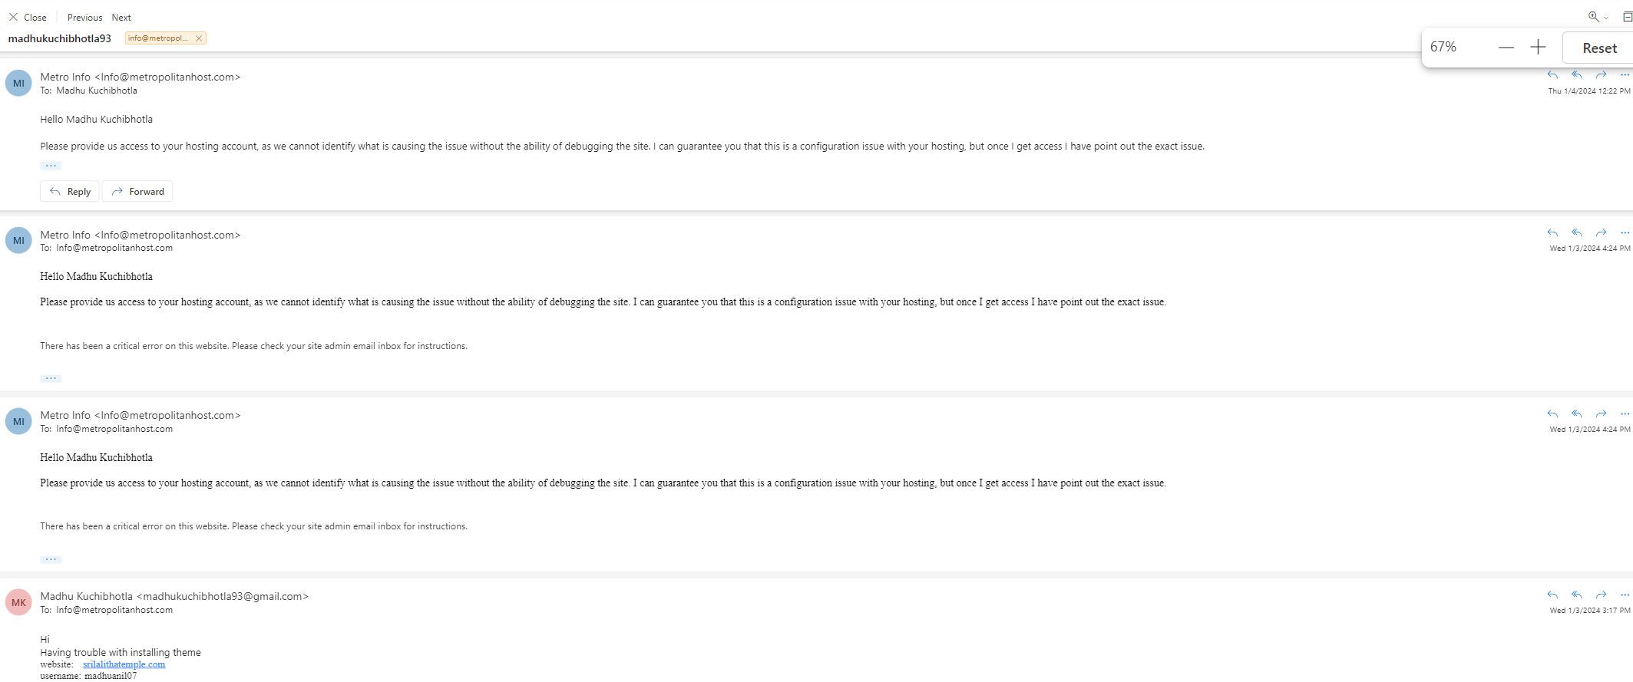This screenshot has width=1633, height=682.
Task: Open more actions on first email
Action: [x=1625, y=75]
